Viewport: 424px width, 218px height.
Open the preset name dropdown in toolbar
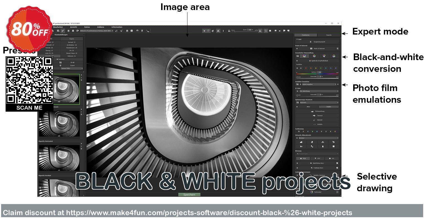click(96, 31)
